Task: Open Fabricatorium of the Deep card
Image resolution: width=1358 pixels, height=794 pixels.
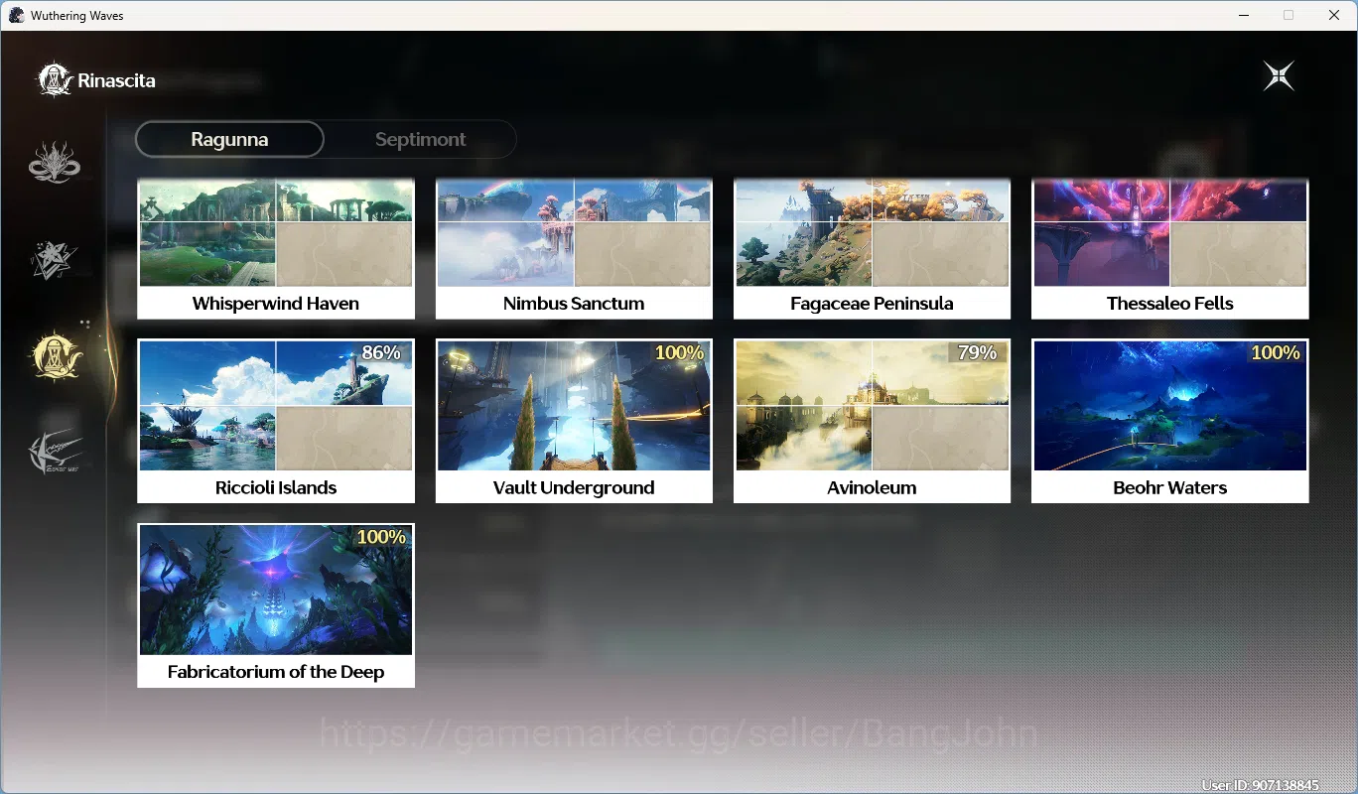Action: [x=276, y=605]
